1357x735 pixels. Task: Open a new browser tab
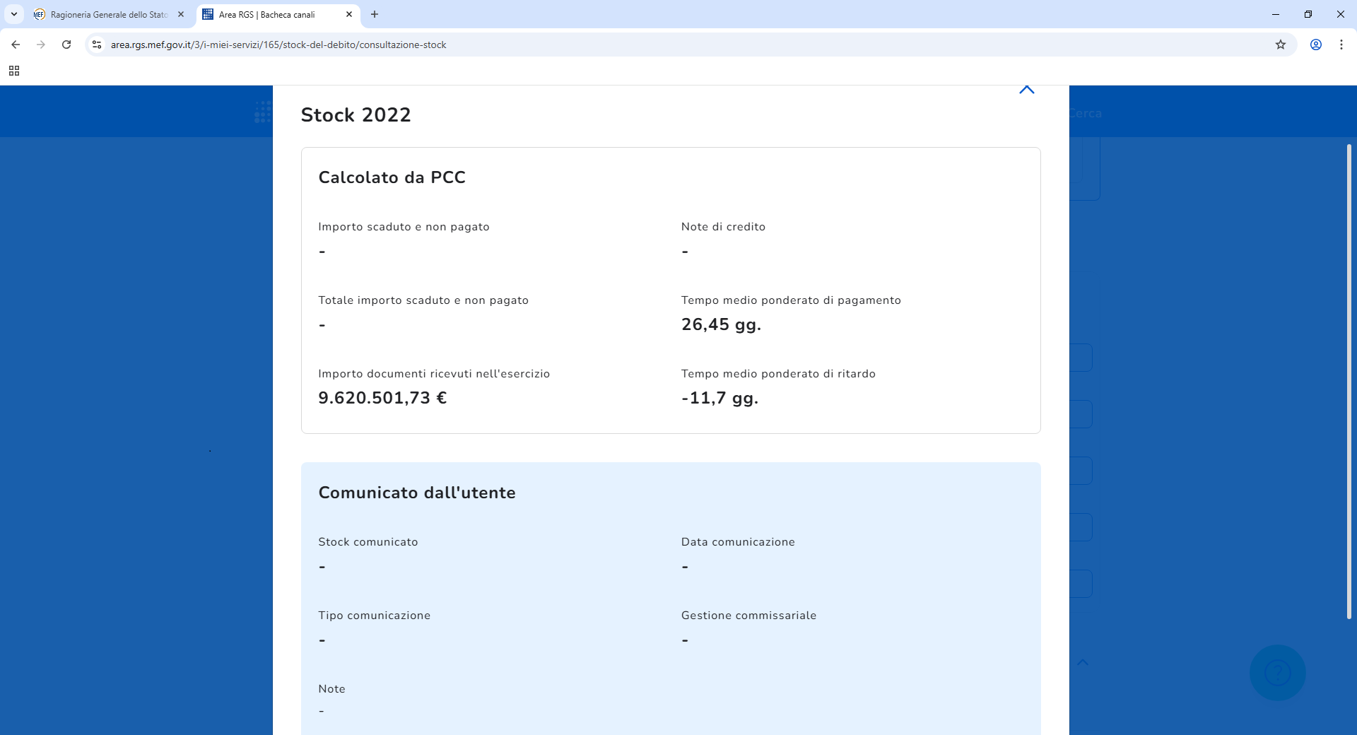[x=375, y=14]
